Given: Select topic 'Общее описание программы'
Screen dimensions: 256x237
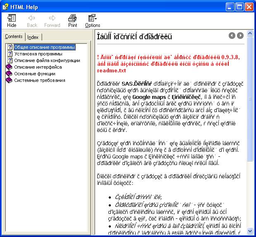Looking at the screenshot, I should tap(45, 47).
